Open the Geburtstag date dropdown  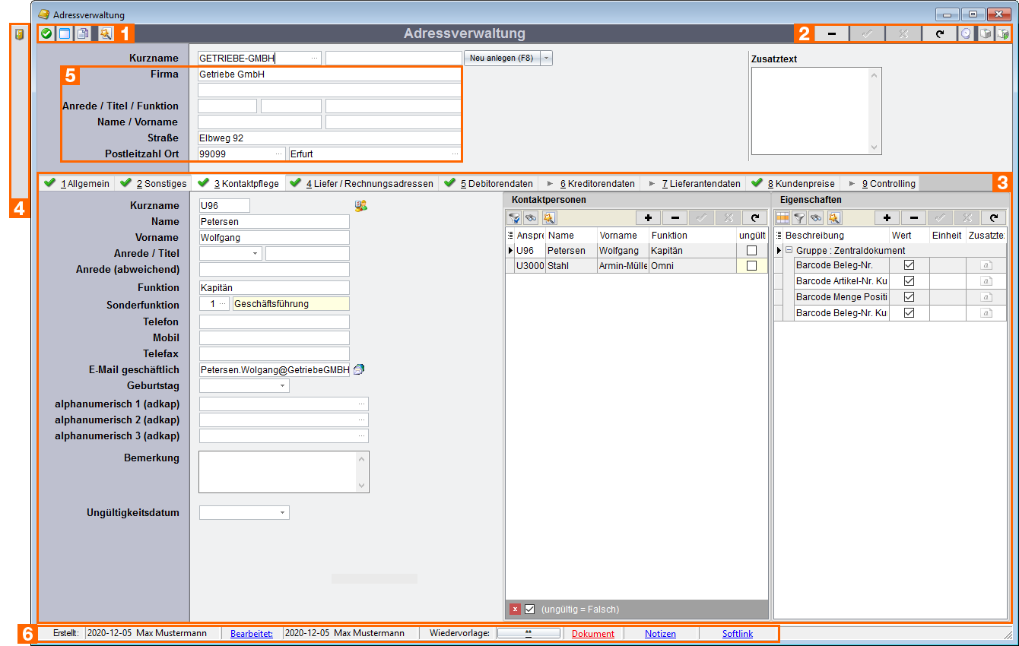tap(283, 386)
